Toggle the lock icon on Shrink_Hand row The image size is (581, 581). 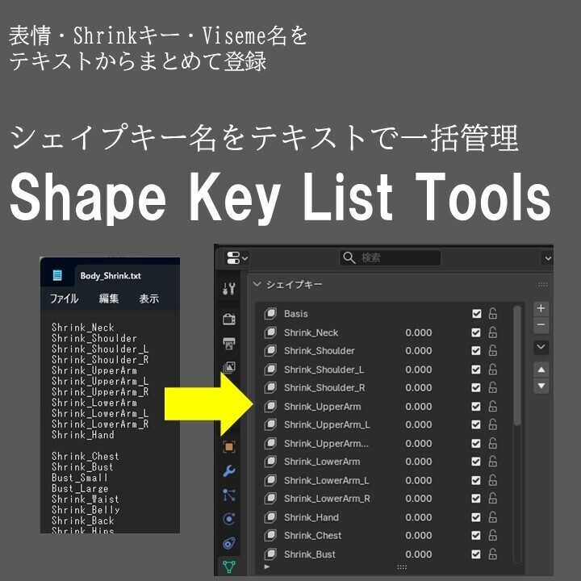point(492,517)
